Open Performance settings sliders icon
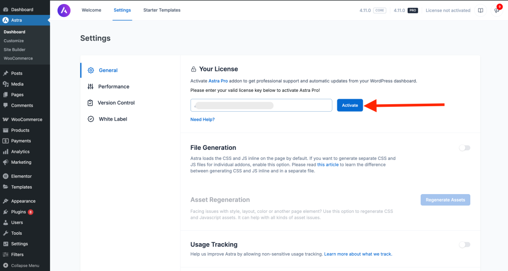This screenshot has height=271, width=508. click(90, 86)
